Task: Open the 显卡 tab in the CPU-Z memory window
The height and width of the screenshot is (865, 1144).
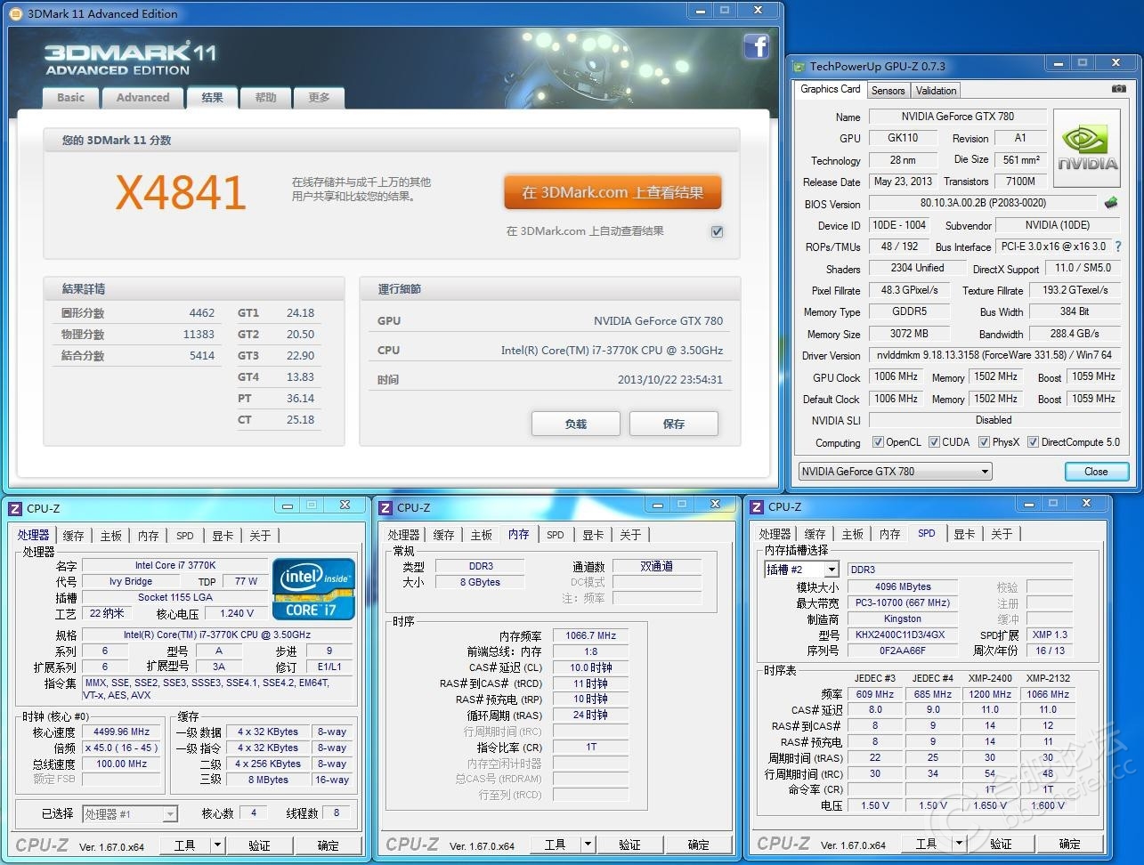Action: point(592,535)
